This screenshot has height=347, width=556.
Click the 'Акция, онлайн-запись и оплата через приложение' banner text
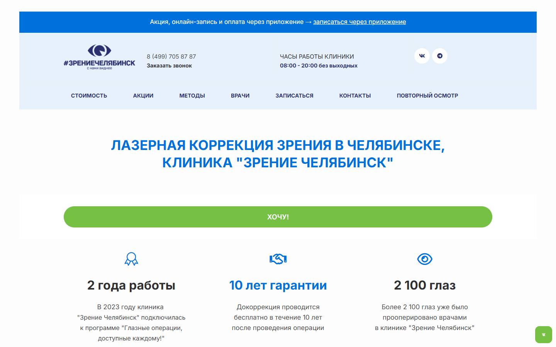[227, 22]
